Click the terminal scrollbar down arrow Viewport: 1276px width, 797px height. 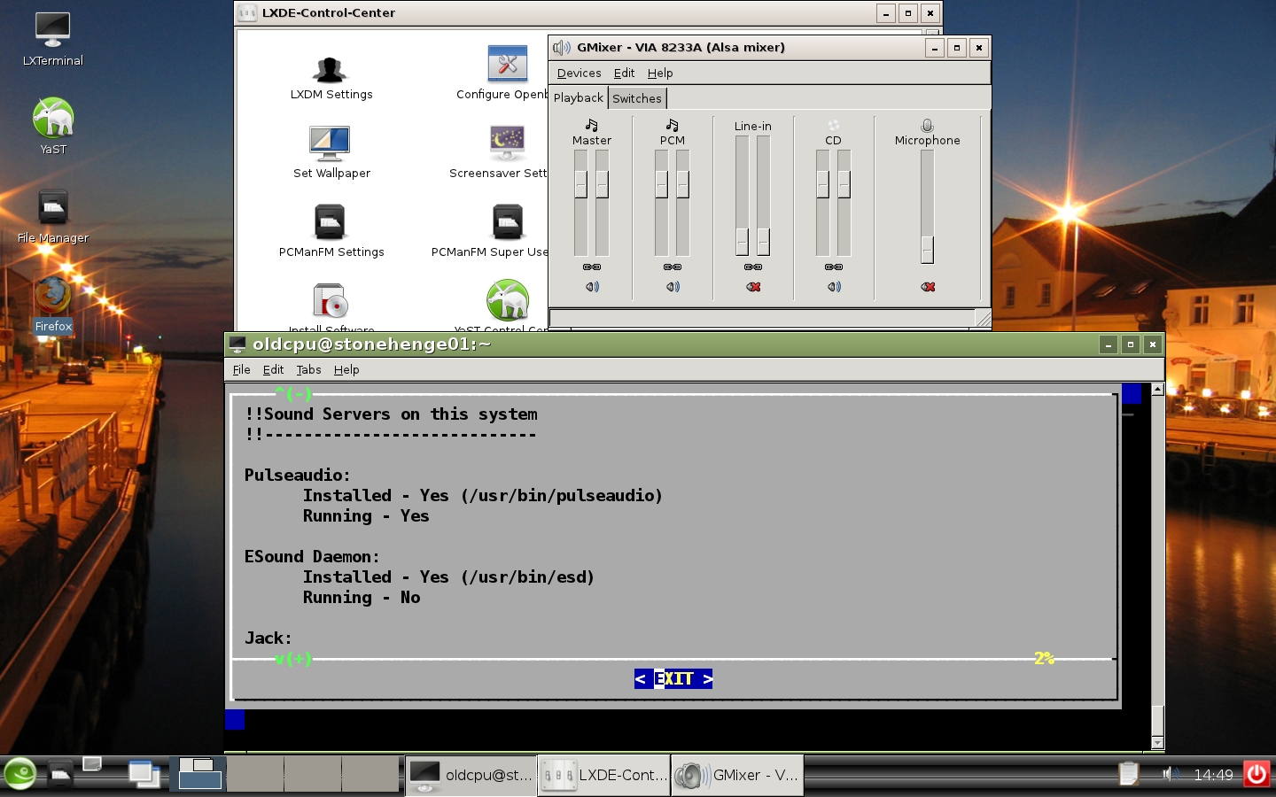click(x=1157, y=743)
